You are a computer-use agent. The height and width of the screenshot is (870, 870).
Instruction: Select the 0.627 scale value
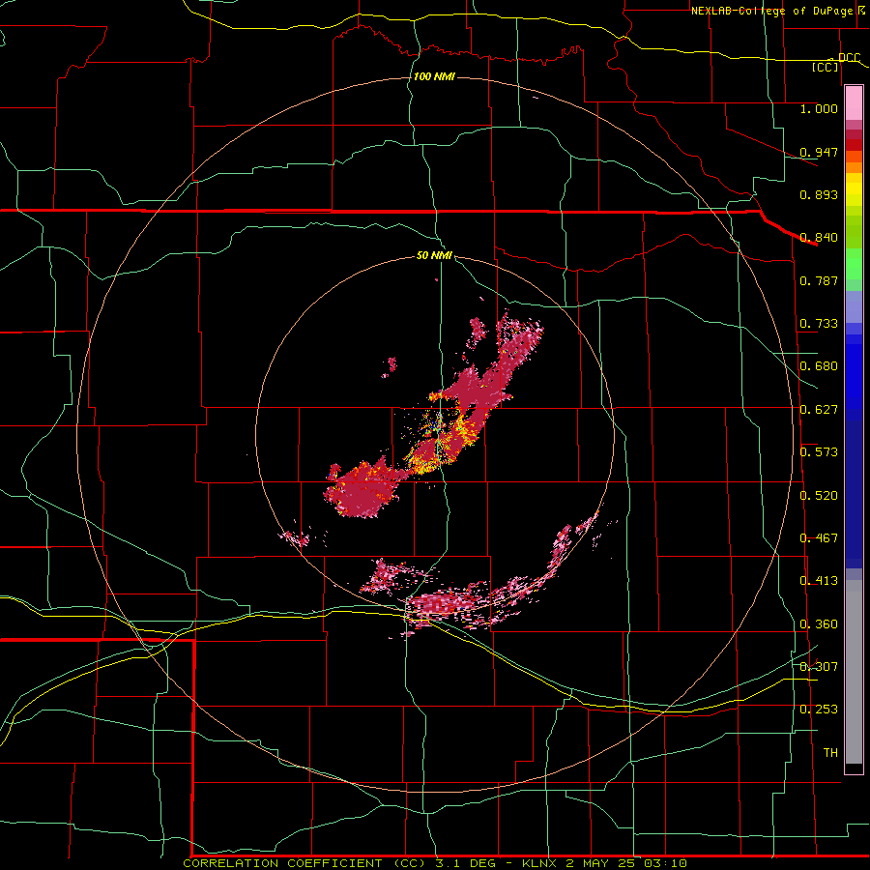(819, 410)
